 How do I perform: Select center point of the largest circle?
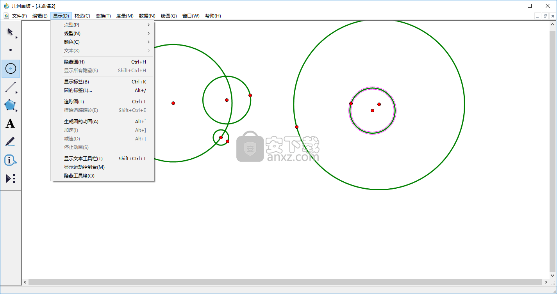pos(379,104)
